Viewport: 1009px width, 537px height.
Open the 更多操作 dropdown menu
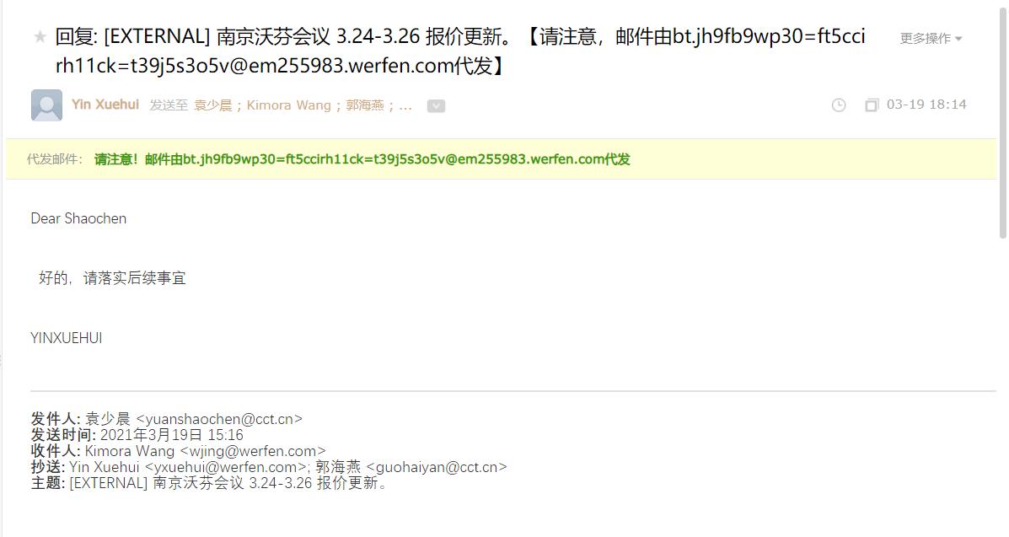931,39
